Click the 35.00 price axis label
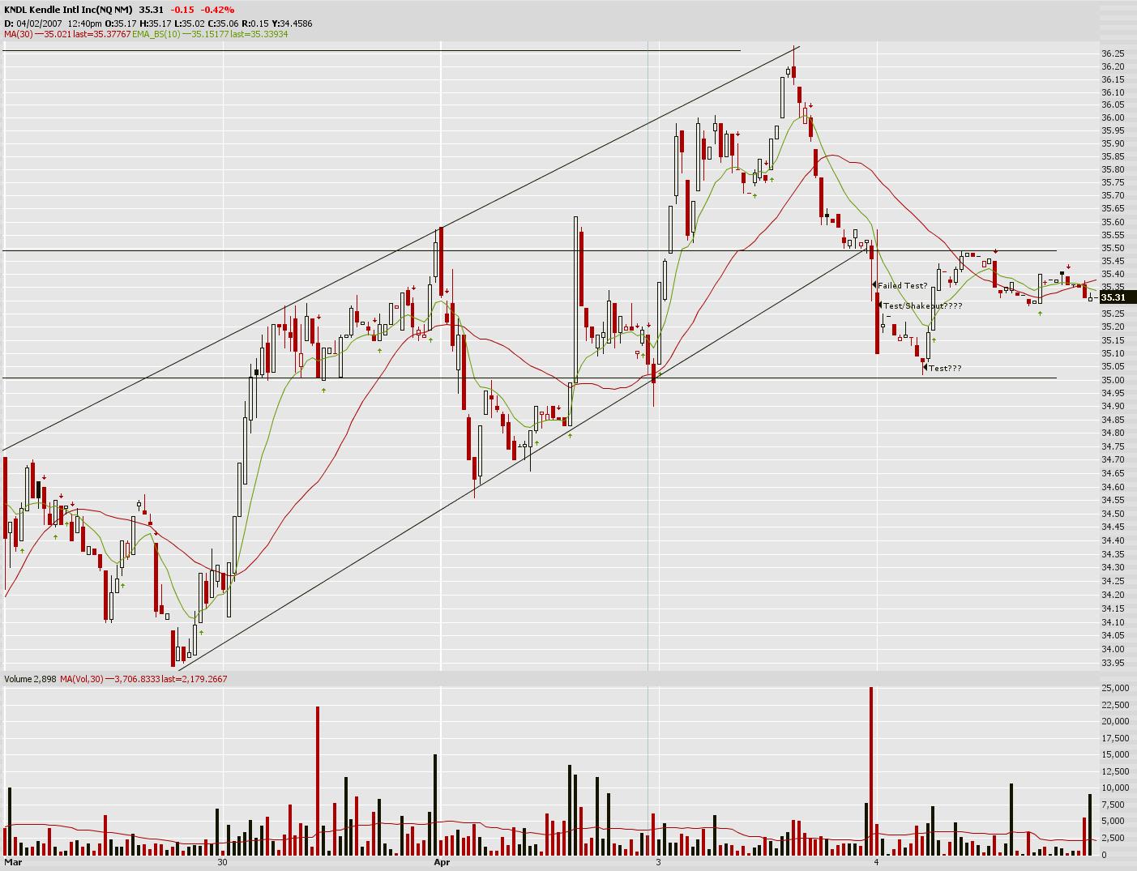The width and height of the screenshot is (1137, 871). [x=1113, y=380]
